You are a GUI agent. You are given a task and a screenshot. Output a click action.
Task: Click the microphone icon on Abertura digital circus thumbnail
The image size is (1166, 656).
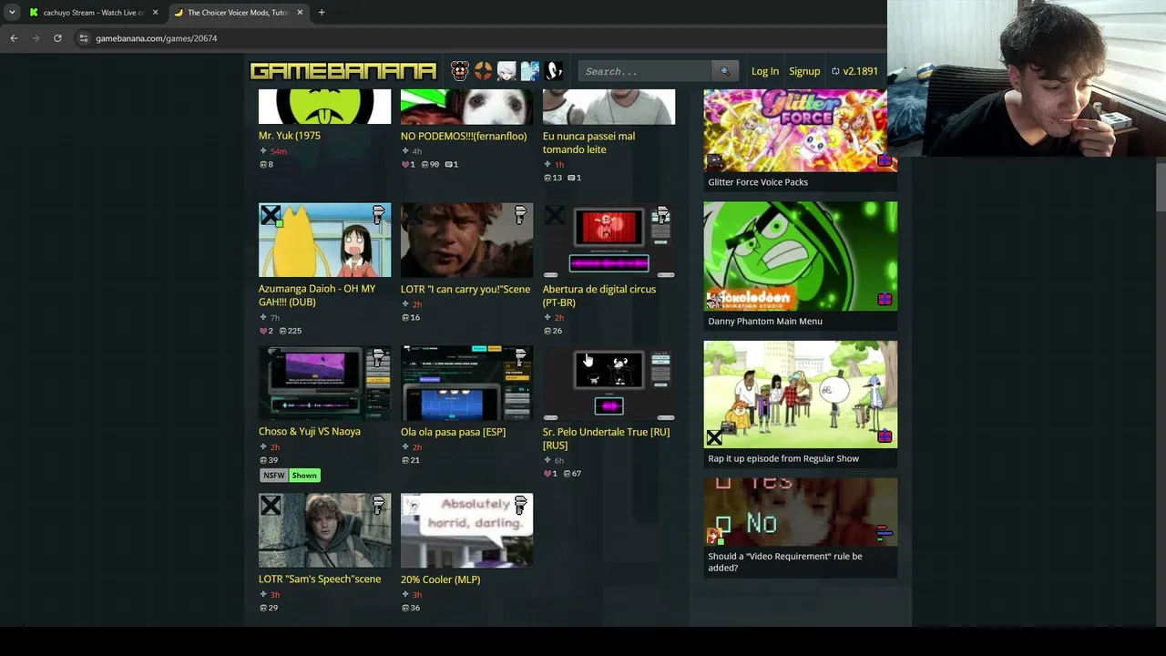click(x=663, y=215)
